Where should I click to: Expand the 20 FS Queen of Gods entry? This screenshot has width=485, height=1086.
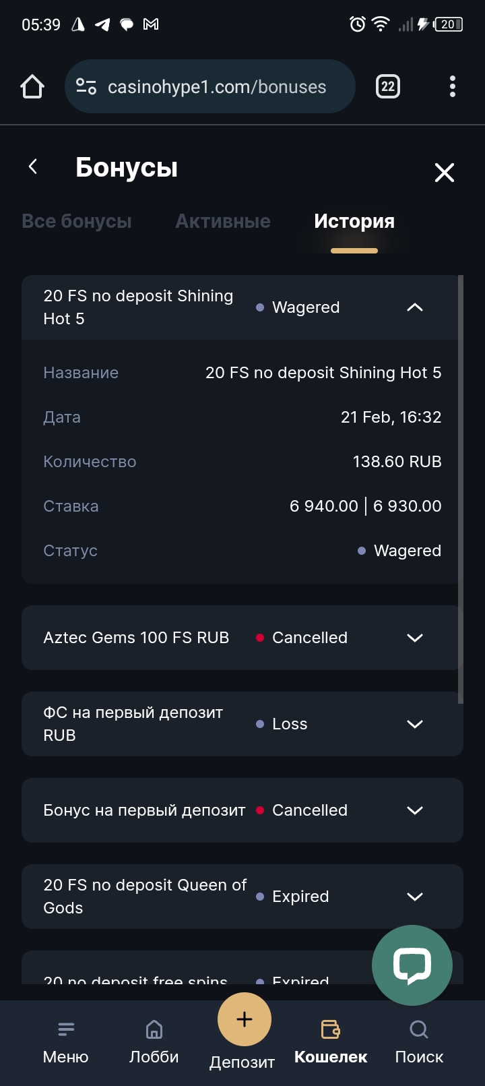(x=415, y=897)
